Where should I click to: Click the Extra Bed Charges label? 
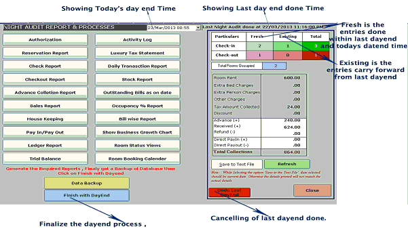point(234,85)
